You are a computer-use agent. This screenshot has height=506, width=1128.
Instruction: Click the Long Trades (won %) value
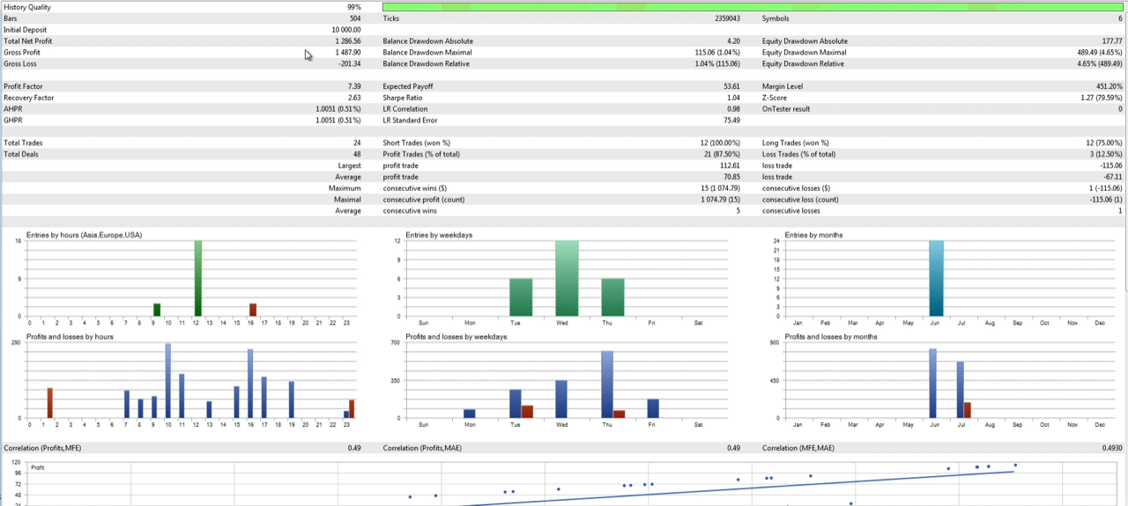pyautogui.click(x=1103, y=143)
